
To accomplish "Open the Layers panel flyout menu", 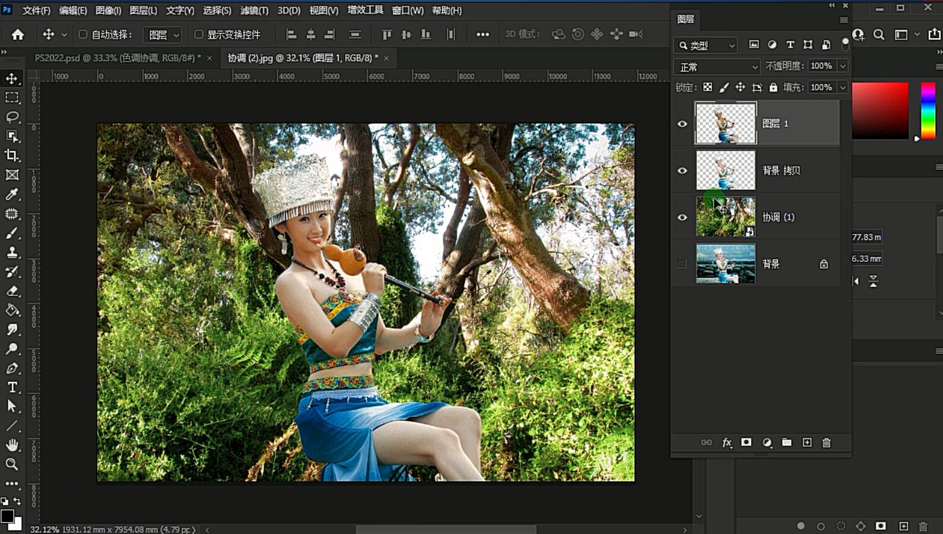I will pyautogui.click(x=843, y=20).
